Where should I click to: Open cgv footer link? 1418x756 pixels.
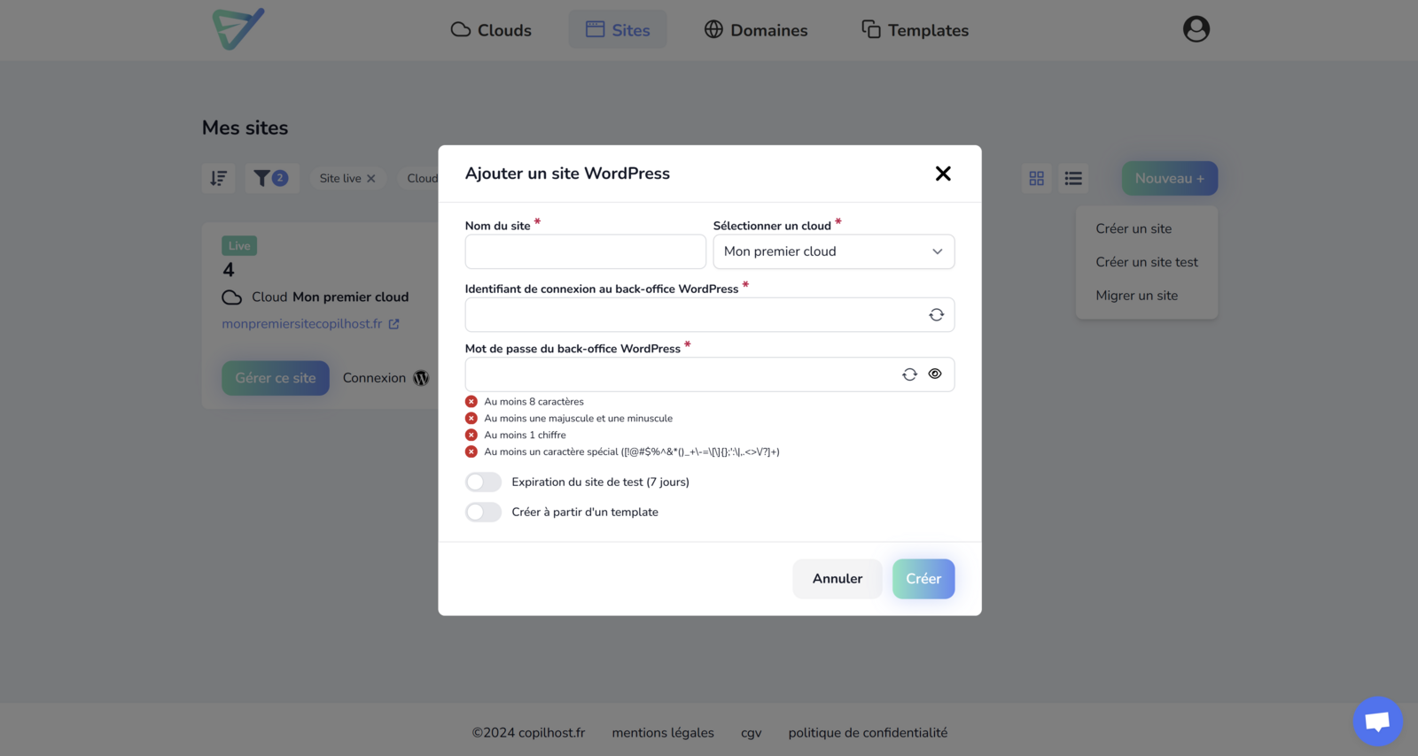pyautogui.click(x=752, y=733)
